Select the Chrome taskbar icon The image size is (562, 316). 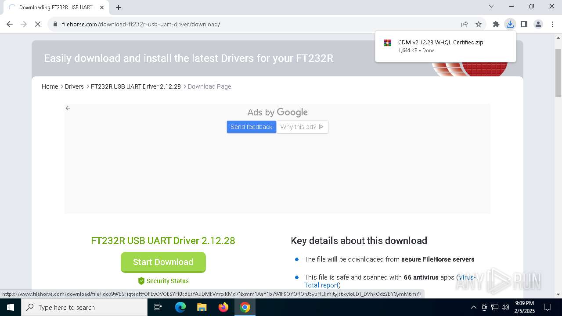click(x=245, y=307)
